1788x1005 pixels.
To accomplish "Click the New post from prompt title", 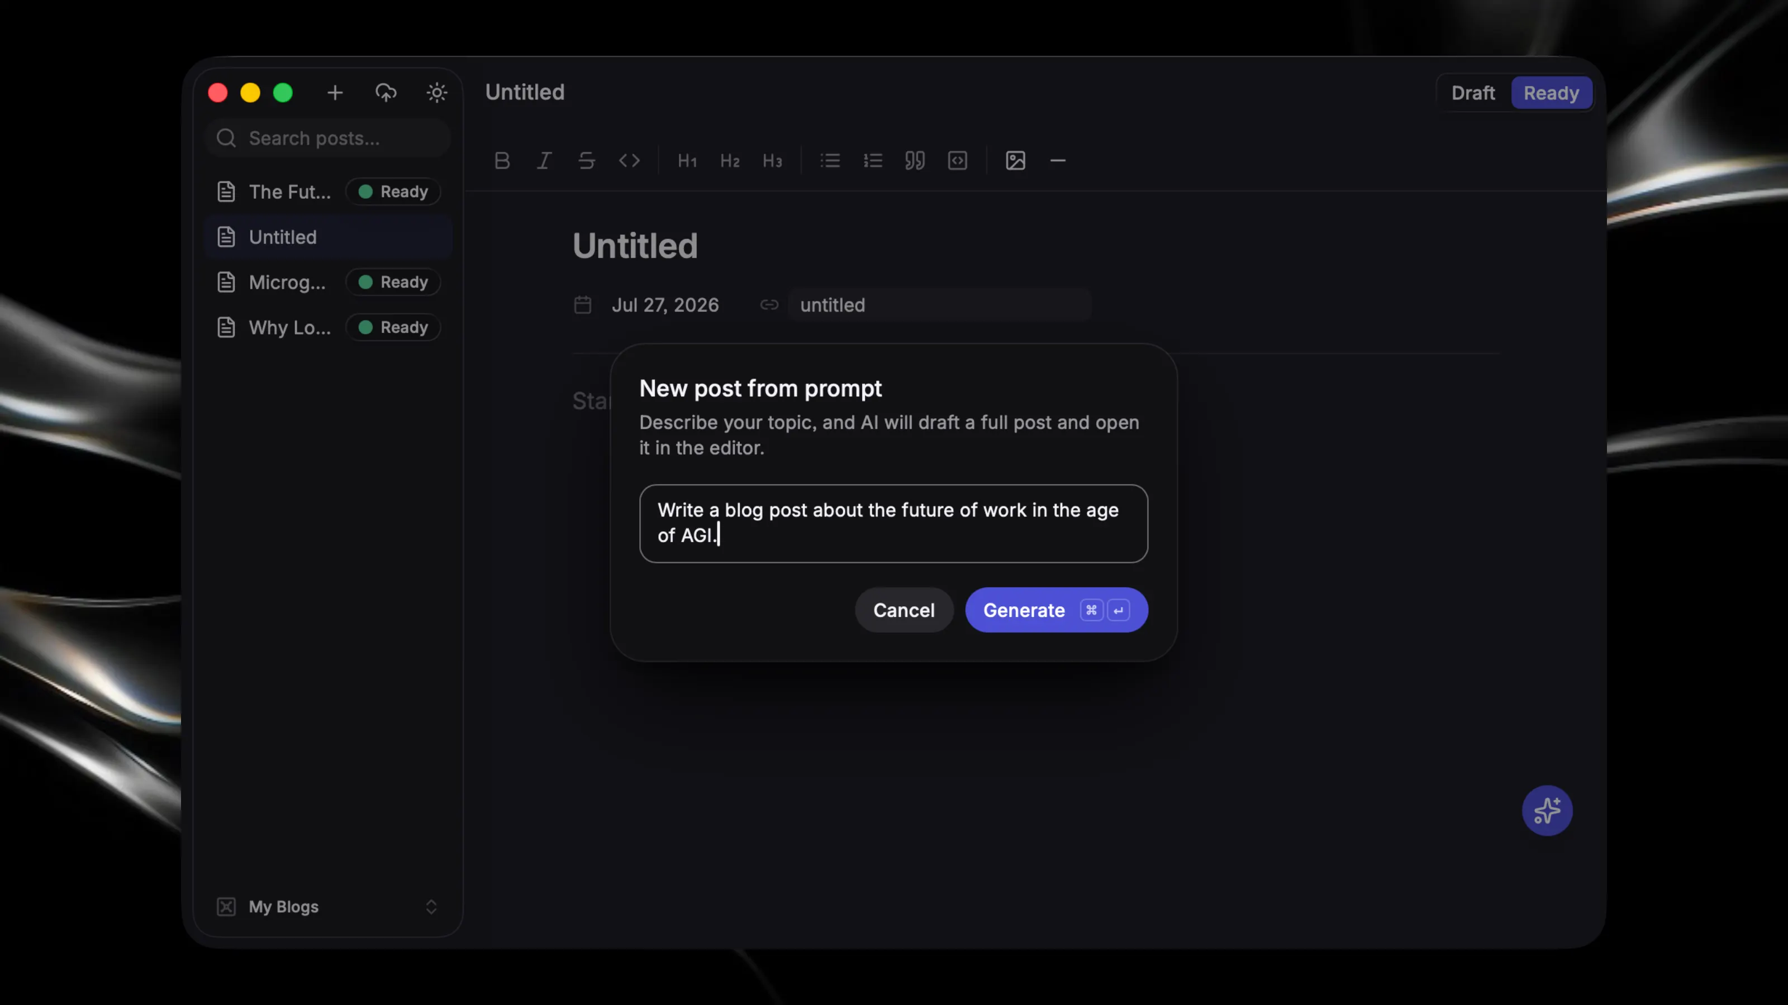I will click(x=760, y=389).
